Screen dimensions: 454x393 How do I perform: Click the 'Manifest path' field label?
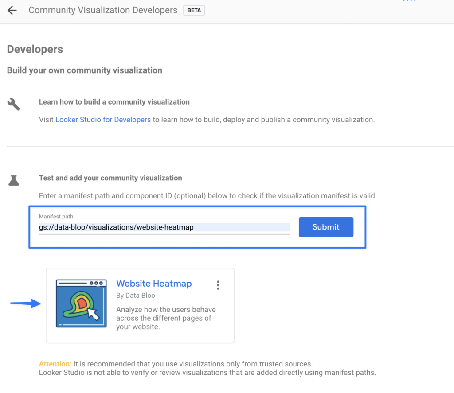point(56,217)
